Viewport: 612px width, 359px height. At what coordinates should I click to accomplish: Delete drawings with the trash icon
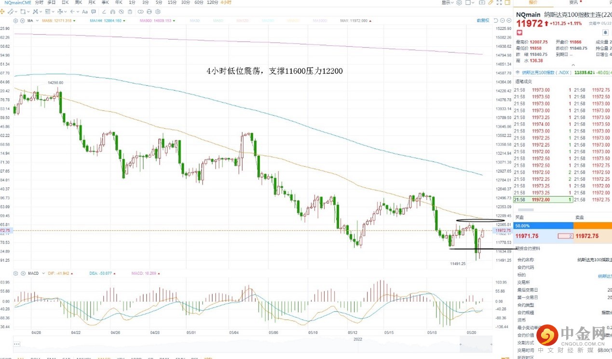[130, 12]
